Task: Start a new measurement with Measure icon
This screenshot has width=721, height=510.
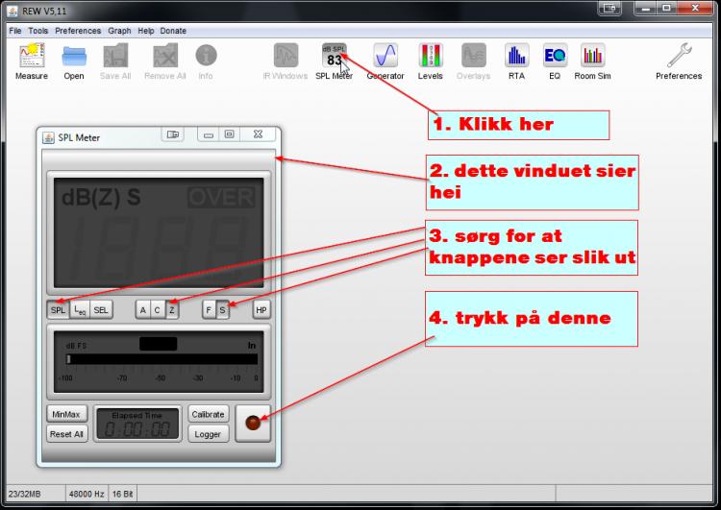Action: pos(32,61)
